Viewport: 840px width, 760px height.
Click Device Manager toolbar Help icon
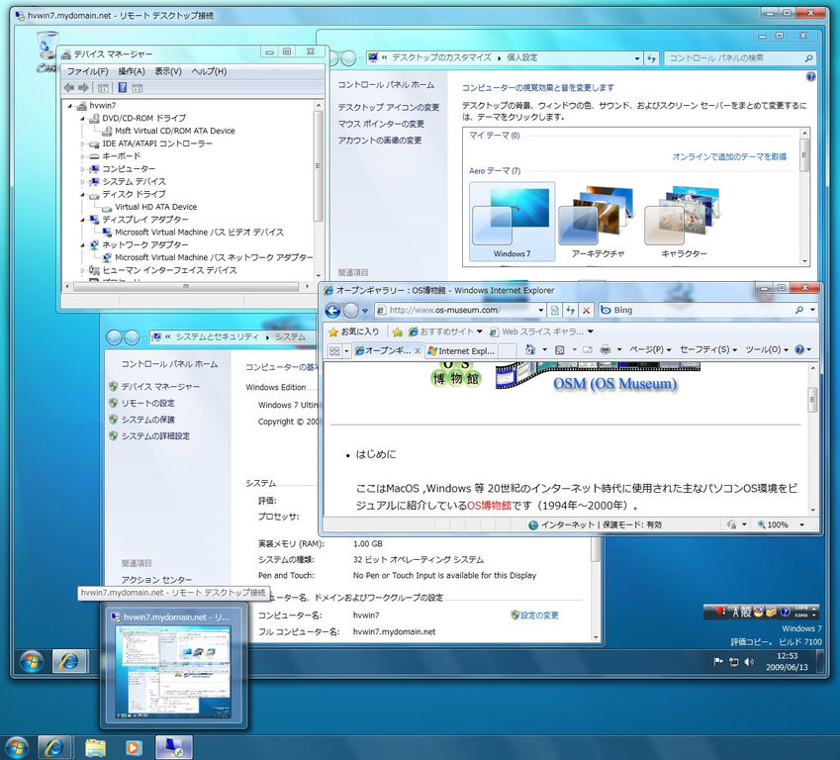(122, 87)
